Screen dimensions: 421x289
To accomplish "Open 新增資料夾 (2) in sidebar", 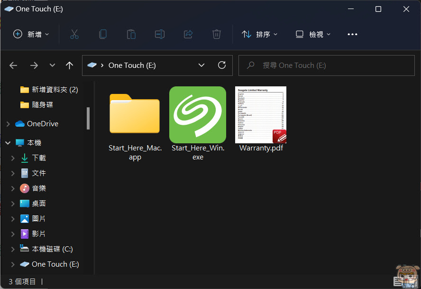I will point(49,90).
